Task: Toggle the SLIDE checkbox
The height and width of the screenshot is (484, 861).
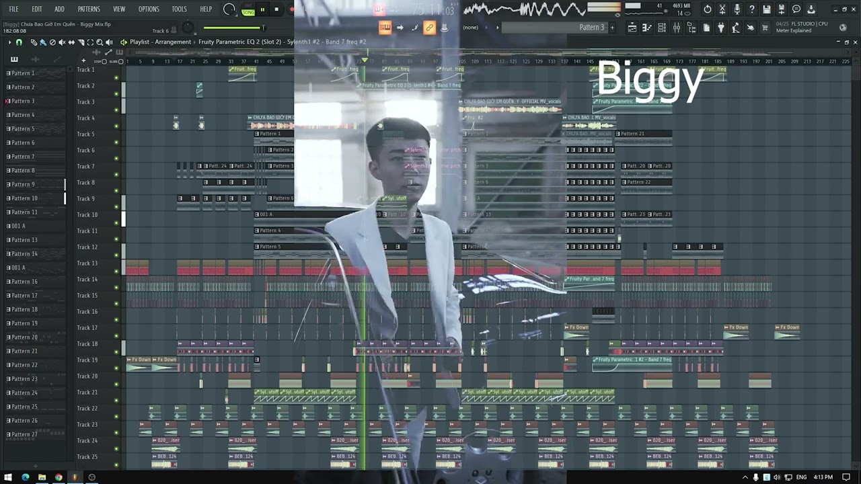Action: [x=121, y=61]
